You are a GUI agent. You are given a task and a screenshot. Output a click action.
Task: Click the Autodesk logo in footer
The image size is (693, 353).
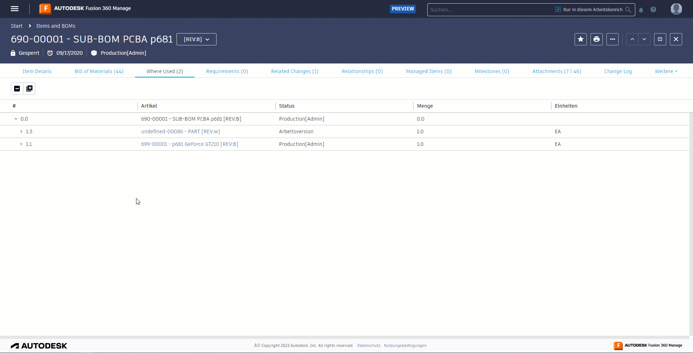point(39,346)
